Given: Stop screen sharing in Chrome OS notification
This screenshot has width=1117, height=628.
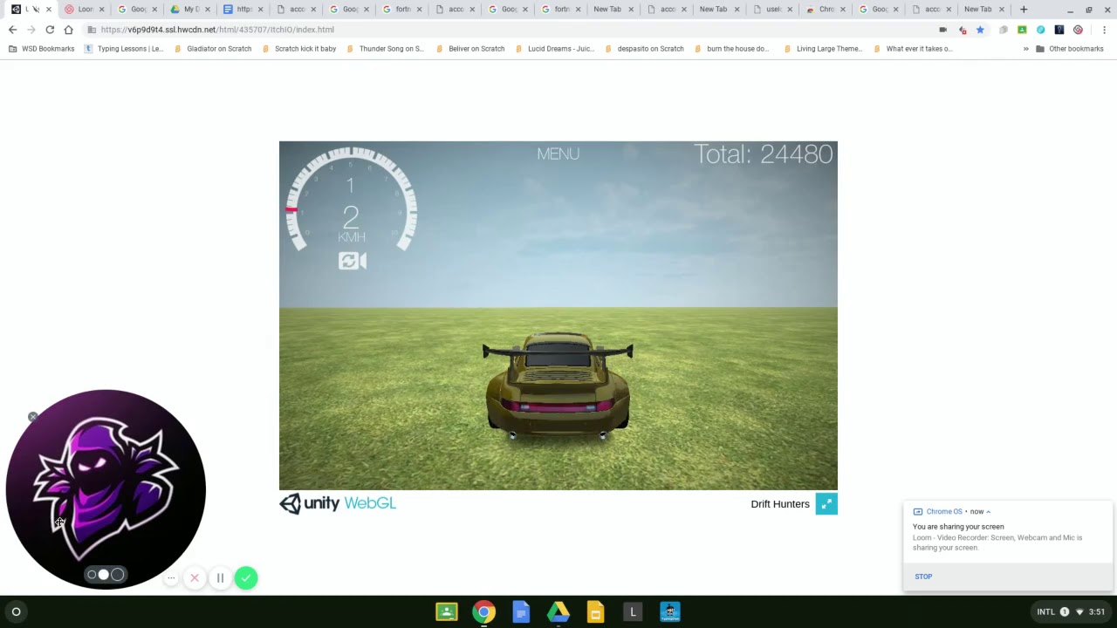Looking at the screenshot, I should click(923, 577).
